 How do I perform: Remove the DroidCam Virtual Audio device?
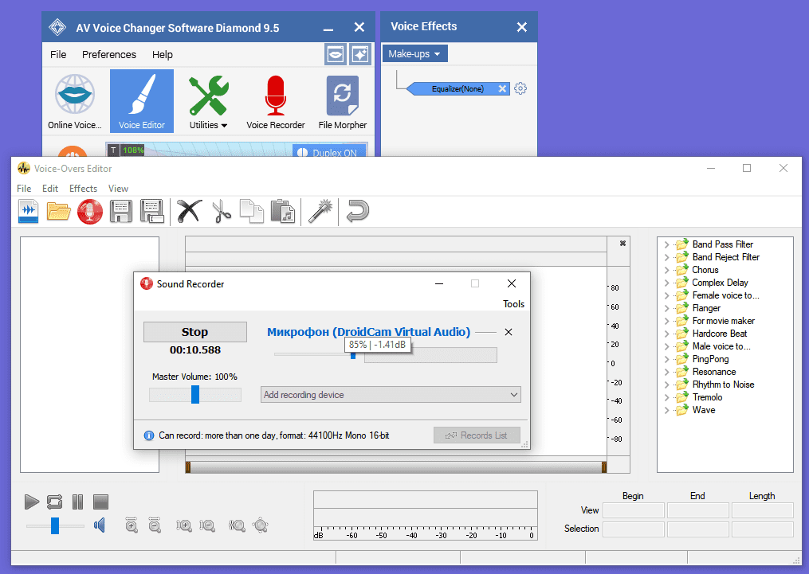[509, 332]
